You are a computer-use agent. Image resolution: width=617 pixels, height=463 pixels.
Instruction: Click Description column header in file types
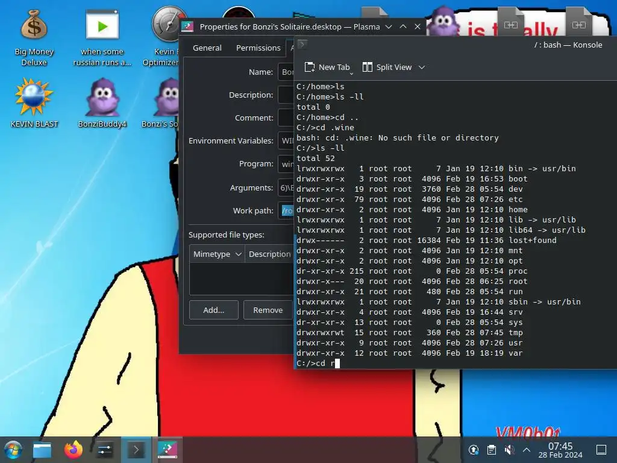coord(269,254)
